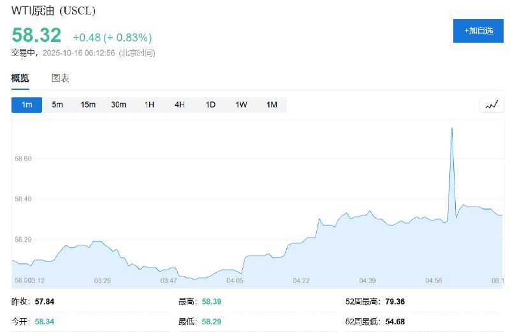
Task: Select the 1M monthly interval
Action: (272, 105)
